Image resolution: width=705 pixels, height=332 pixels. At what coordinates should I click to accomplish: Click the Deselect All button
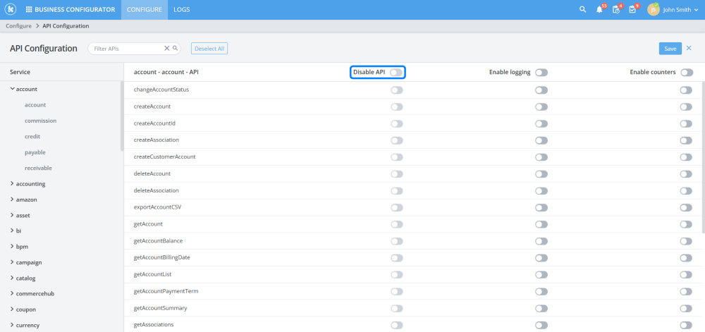pos(209,49)
